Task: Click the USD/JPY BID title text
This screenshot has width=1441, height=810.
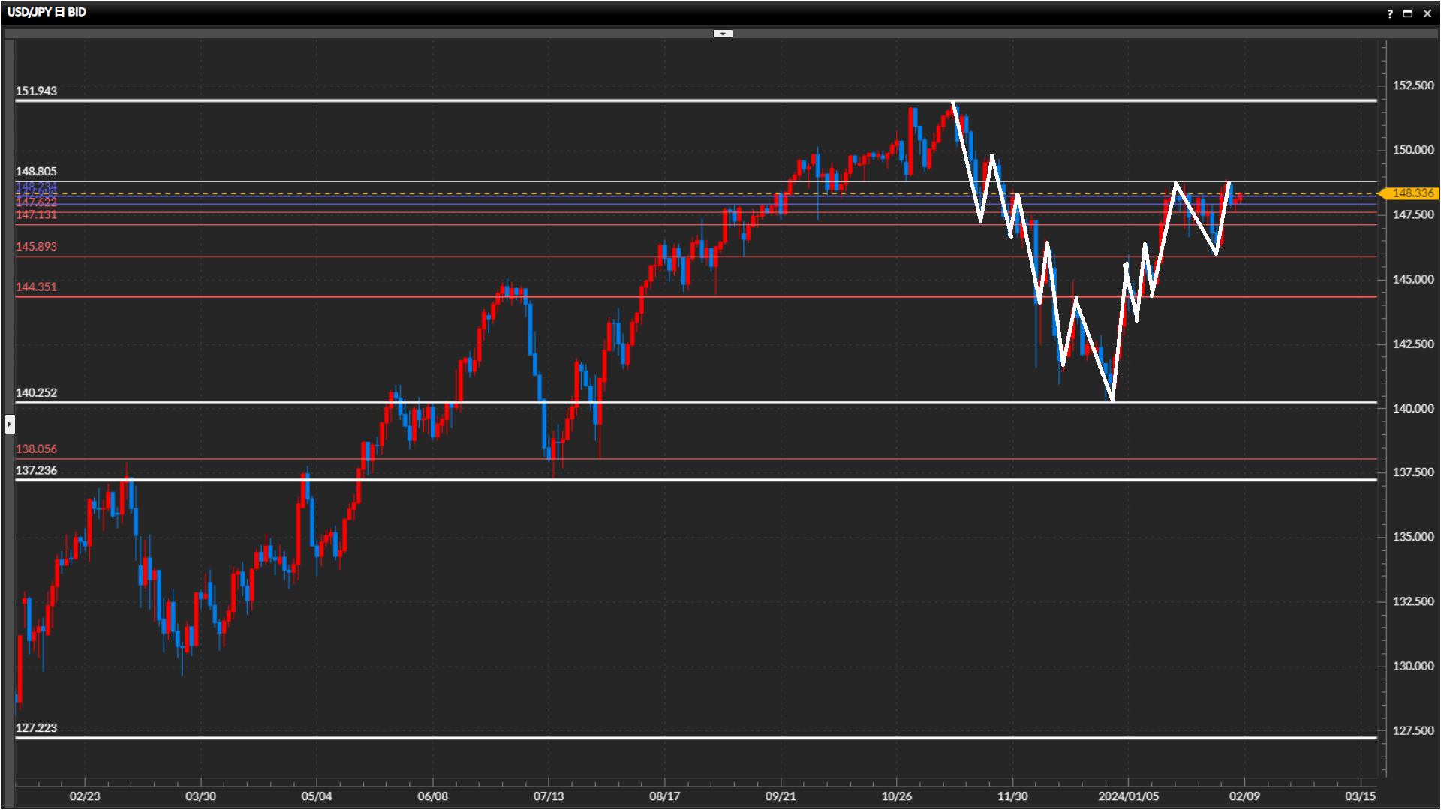Action: pos(47,12)
